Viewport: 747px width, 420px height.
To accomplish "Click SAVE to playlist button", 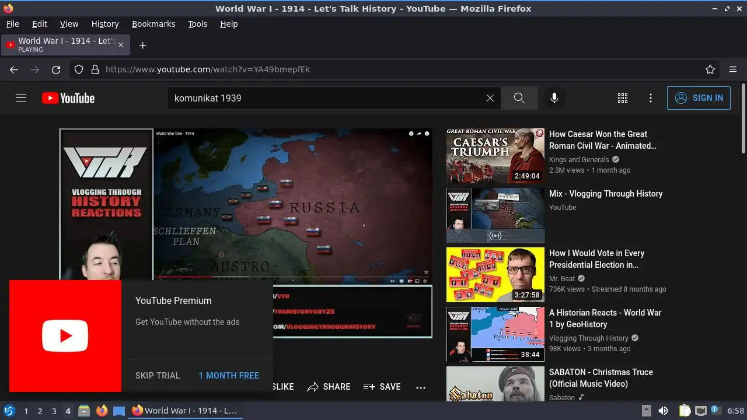I will (382, 387).
